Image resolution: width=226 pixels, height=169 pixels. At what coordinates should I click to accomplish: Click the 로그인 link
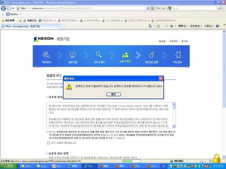pyautogui.click(x=185, y=41)
